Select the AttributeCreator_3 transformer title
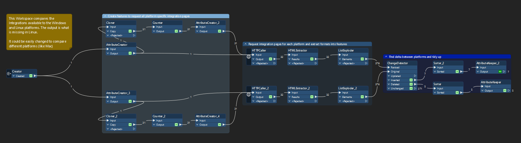521x143 pixels. click(118, 93)
